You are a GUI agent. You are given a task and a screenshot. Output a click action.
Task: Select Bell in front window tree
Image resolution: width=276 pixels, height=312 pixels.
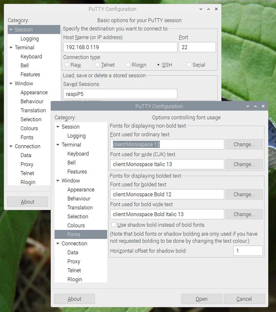tap(71, 163)
